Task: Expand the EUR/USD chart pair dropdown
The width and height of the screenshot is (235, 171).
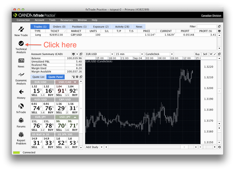Action: coord(98,54)
